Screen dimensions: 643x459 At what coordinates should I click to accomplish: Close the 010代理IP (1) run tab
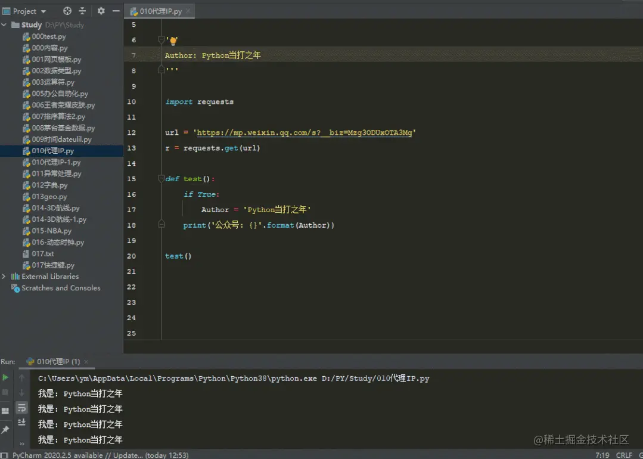(x=86, y=362)
